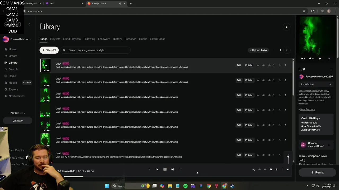Open the Filters (3) dropdown
The image size is (339, 190).
49,50
